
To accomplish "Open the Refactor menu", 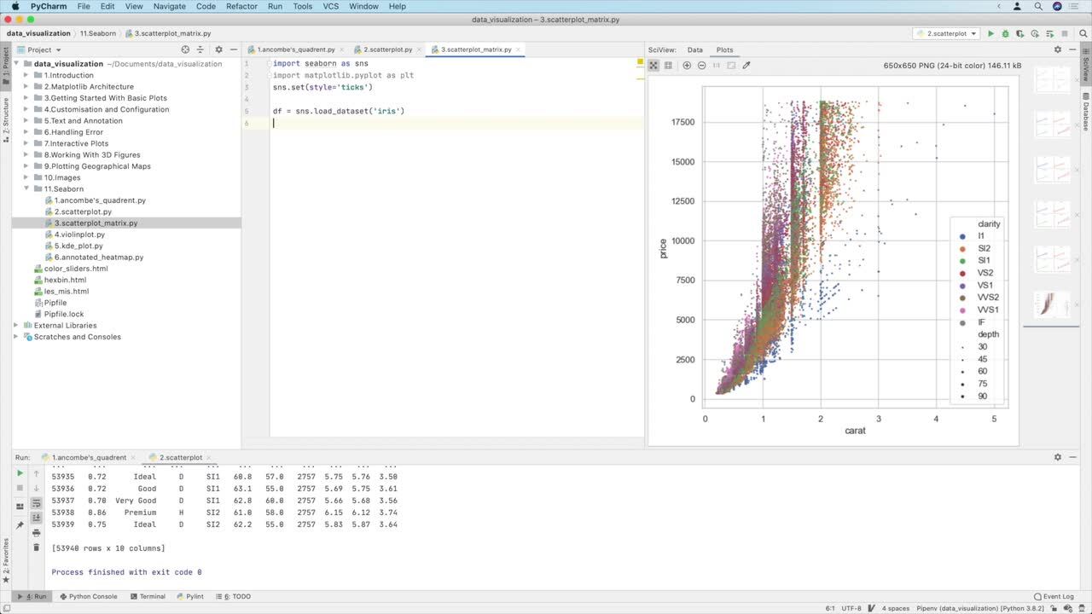I will tap(241, 6).
